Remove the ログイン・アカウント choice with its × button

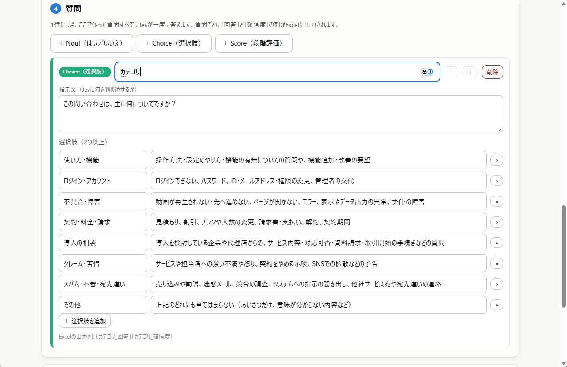[x=497, y=181]
